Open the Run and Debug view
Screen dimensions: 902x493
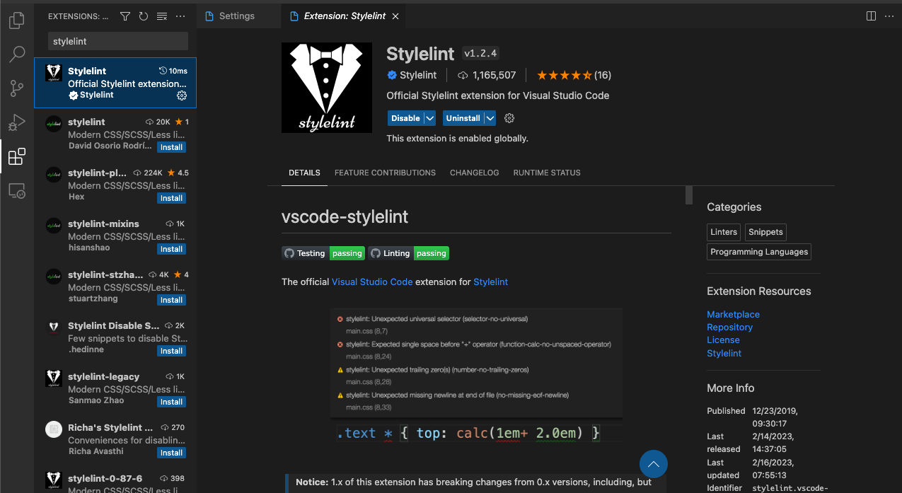[17, 122]
